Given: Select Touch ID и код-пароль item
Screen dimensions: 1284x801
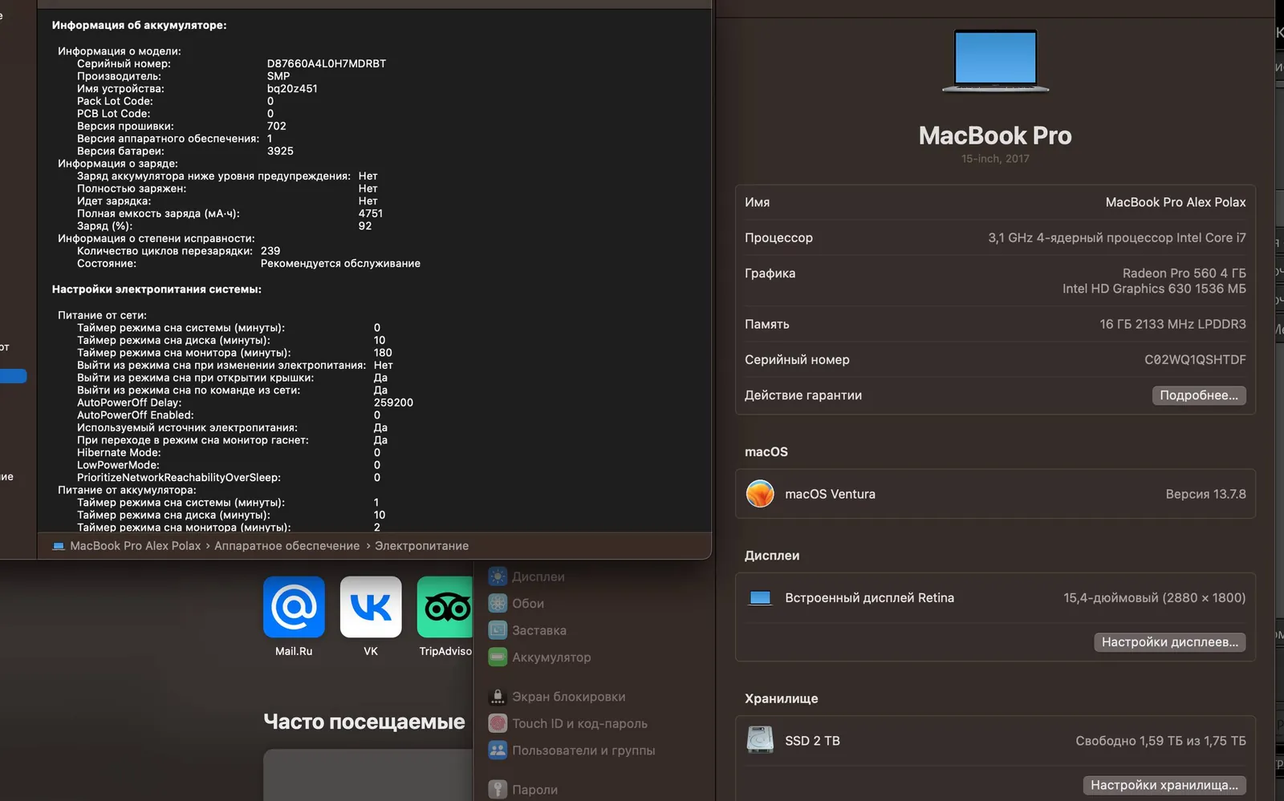Looking at the screenshot, I should [x=579, y=723].
